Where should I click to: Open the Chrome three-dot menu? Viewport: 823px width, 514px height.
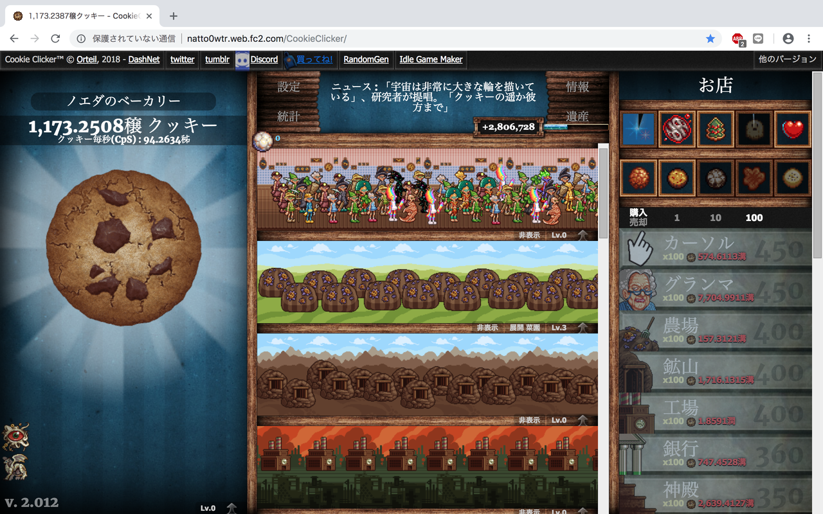click(x=809, y=39)
